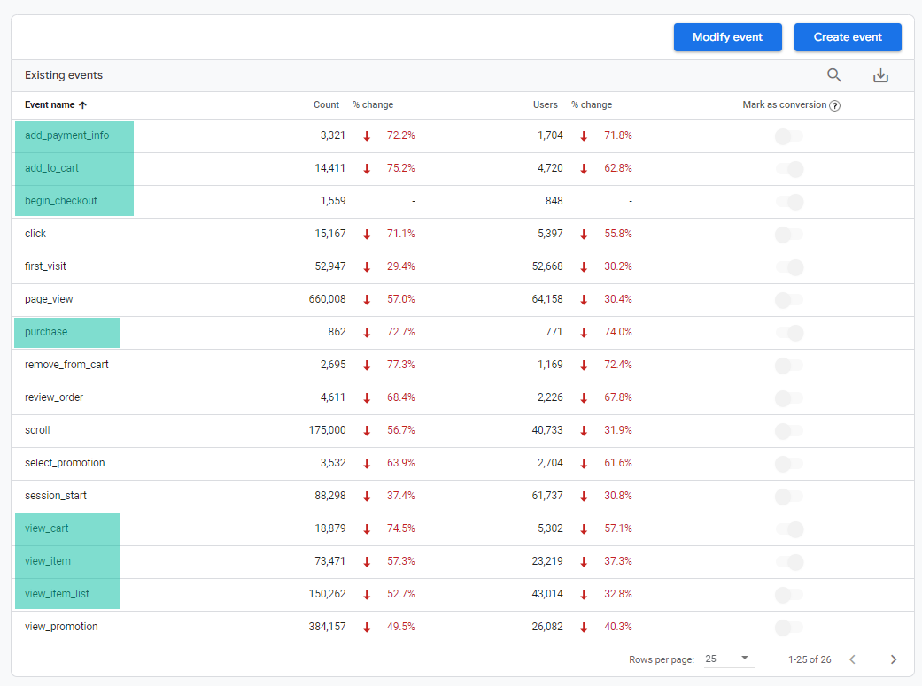Click page_view event name
This screenshot has height=686, width=922.
(x=49, y=299)
